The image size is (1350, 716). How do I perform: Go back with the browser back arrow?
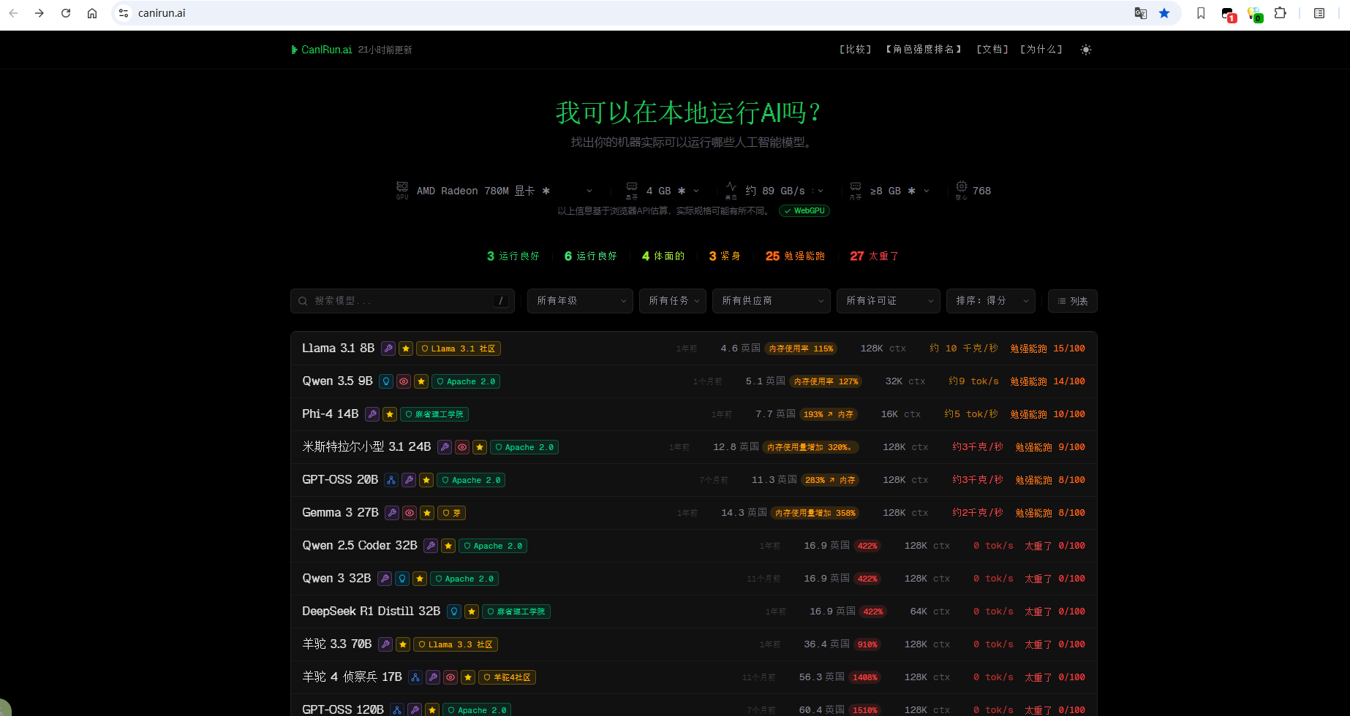[13, 13]
